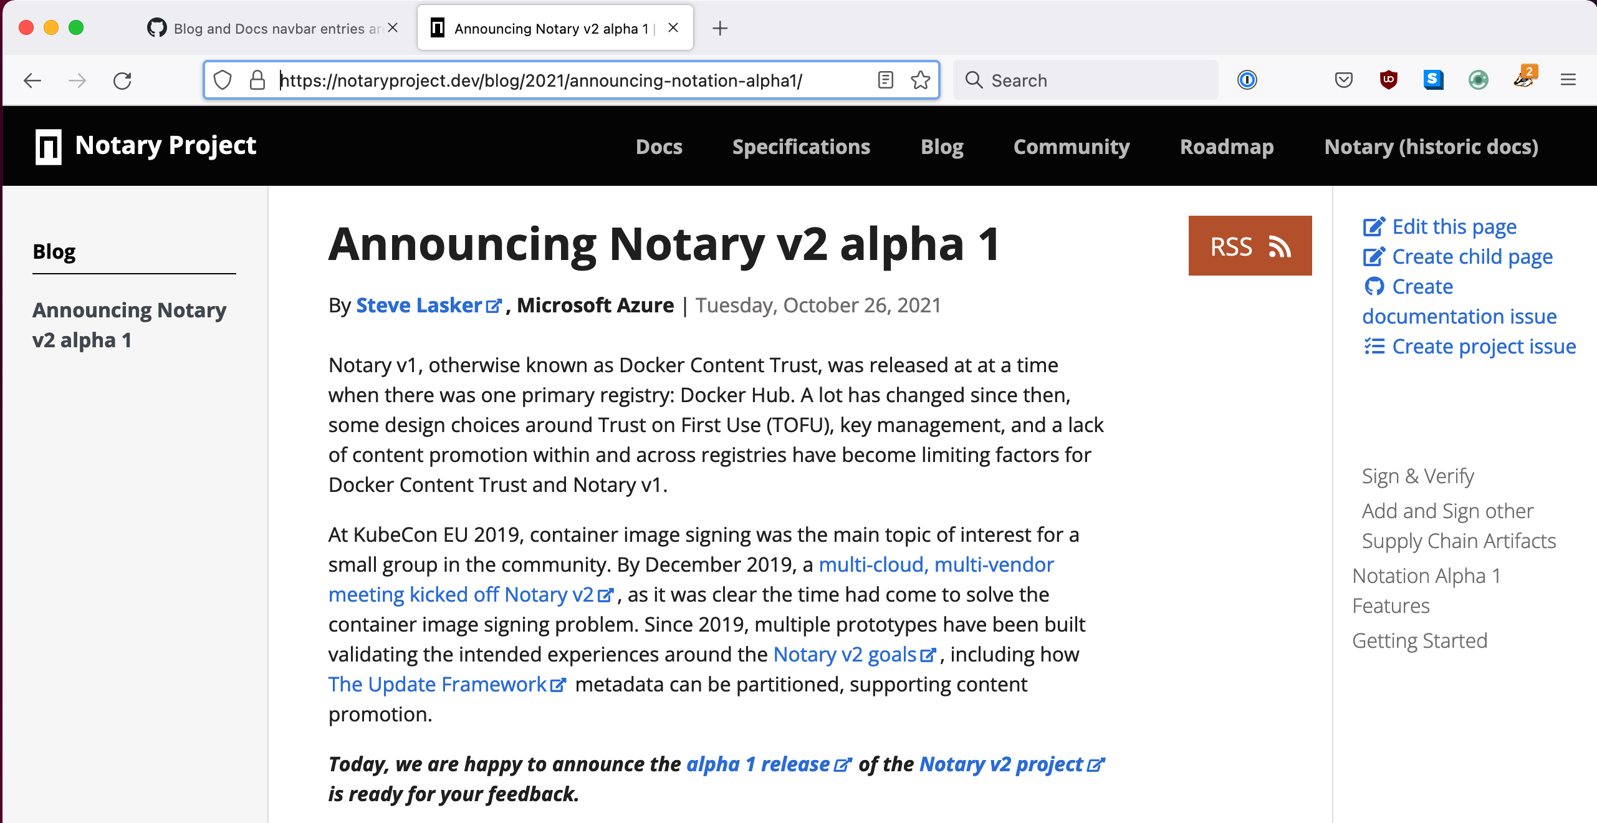Click inside the Search field
1597x823 pixels.
click(1085, 80)
